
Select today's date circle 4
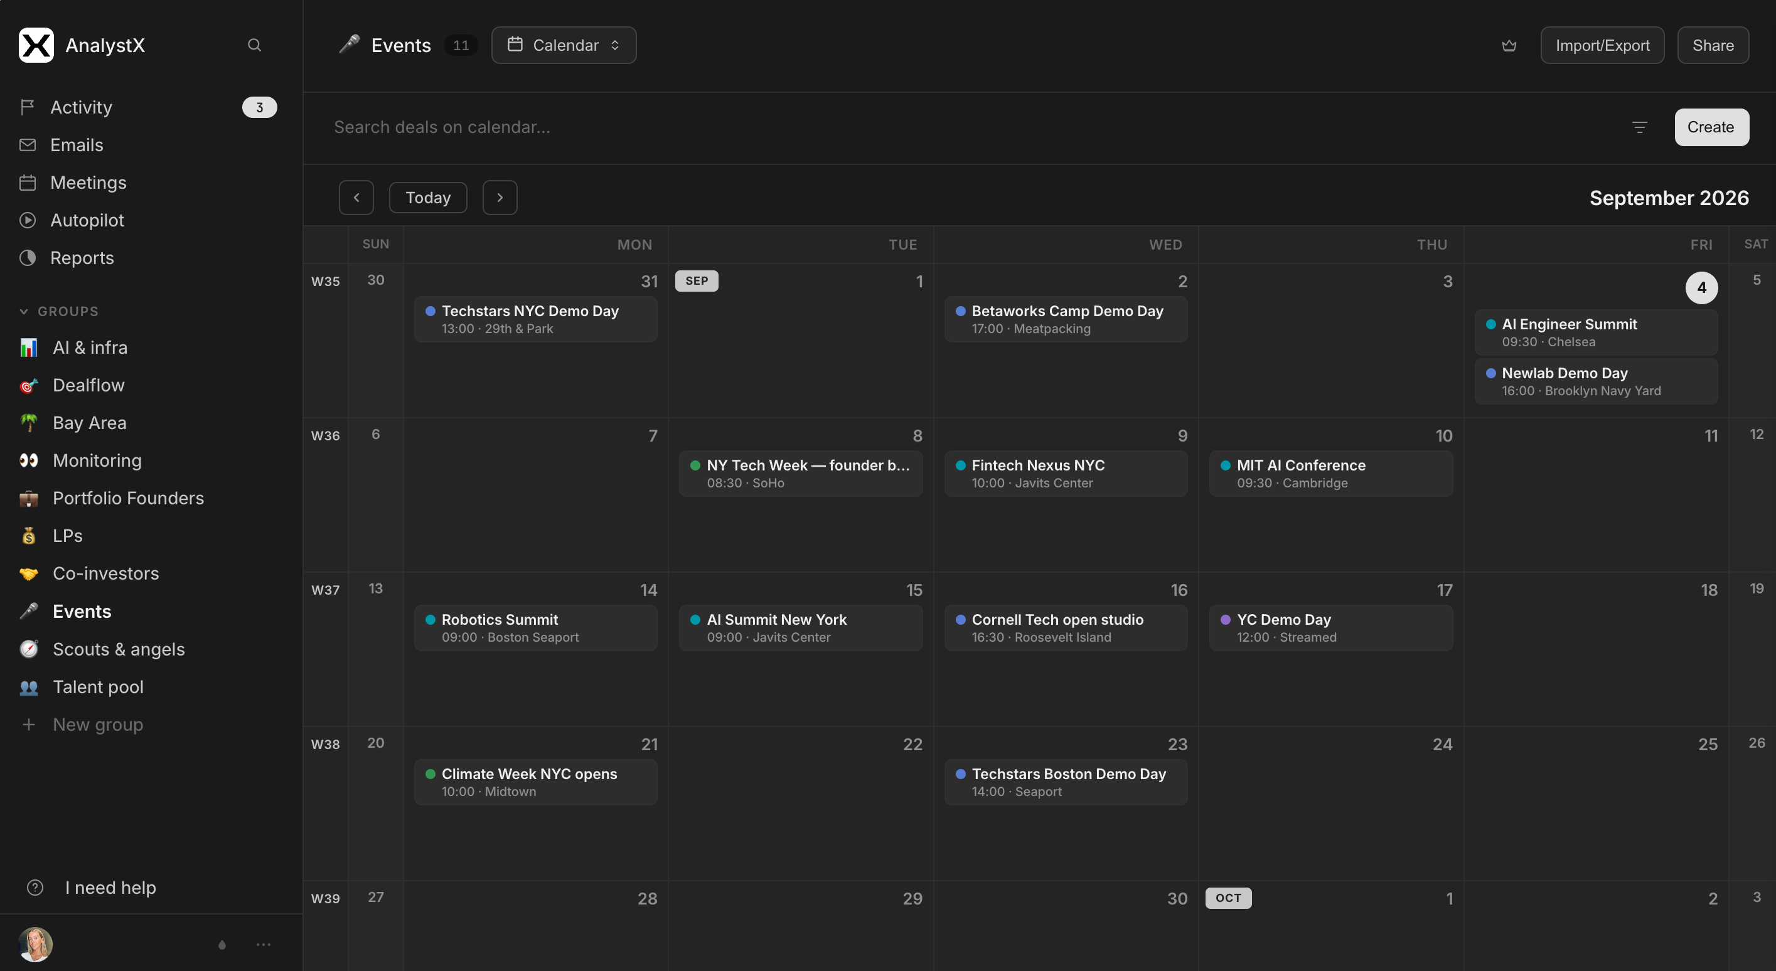pos(1701,287)
